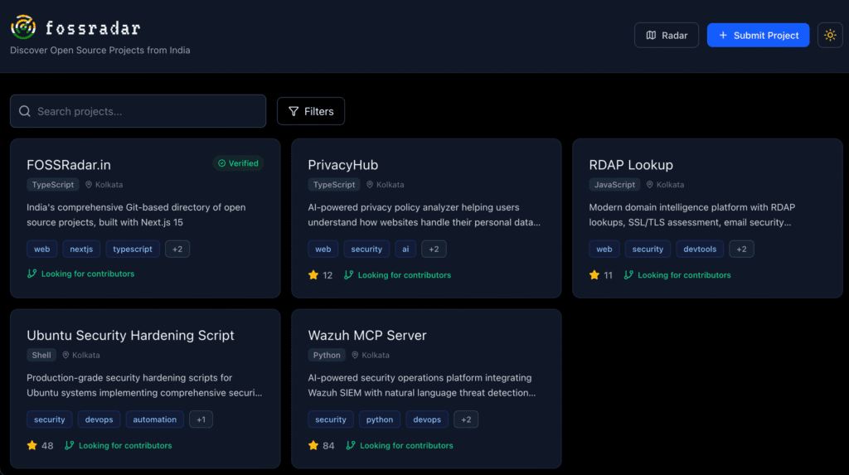Click the star icon on Wazuh MCP Server

click(313, 445)
